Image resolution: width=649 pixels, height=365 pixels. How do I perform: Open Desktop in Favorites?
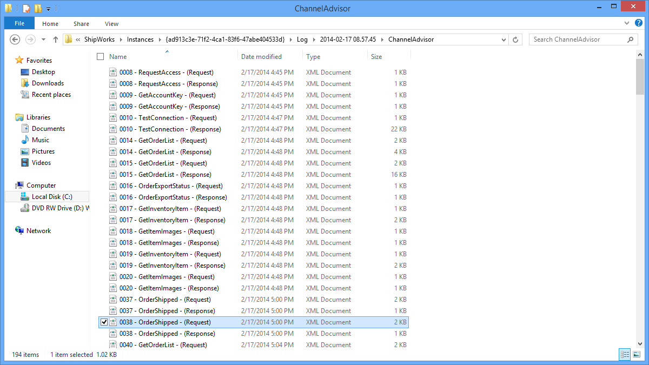point(43,72)
